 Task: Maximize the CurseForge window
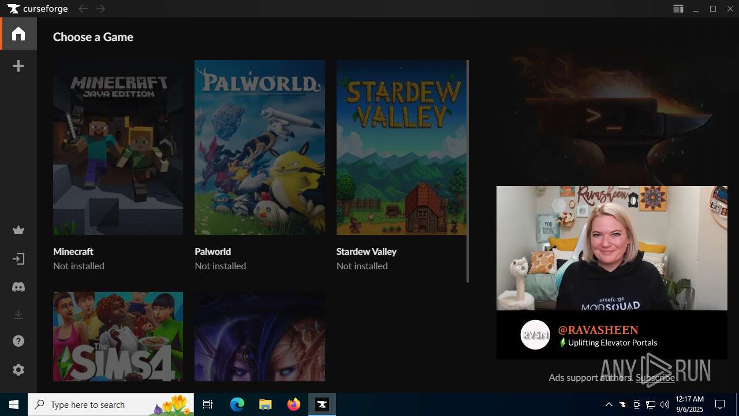point(713,9)
